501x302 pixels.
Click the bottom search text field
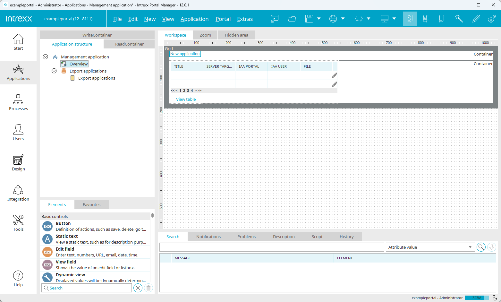pyautogui.click(x=272, y=247)
